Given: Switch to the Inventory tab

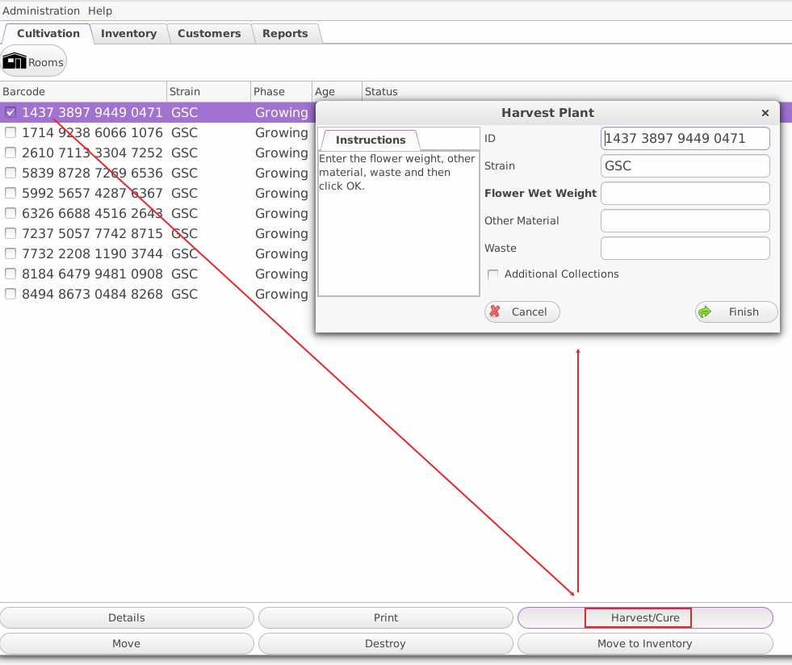Looking at the screenshot, I should 128,34.
